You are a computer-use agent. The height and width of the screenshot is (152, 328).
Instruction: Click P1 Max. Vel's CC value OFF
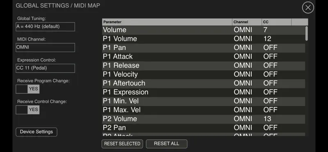pyautogui.click(x=270, y=110)
